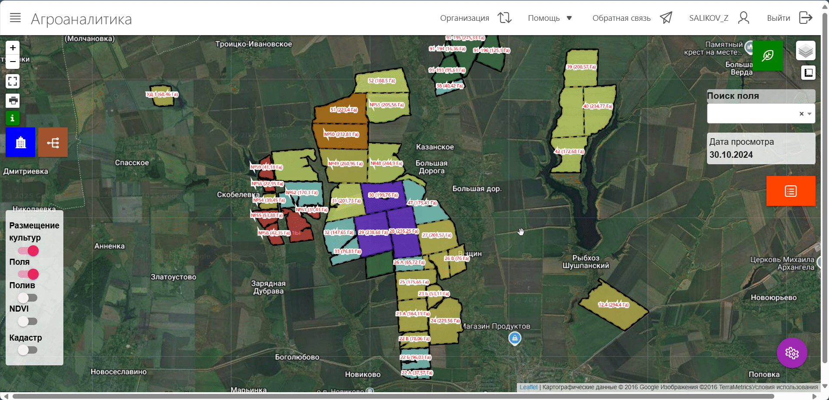Open the hamburger menu
The width and height of the screenshot is (829, 400).
(x=15, y=18)
